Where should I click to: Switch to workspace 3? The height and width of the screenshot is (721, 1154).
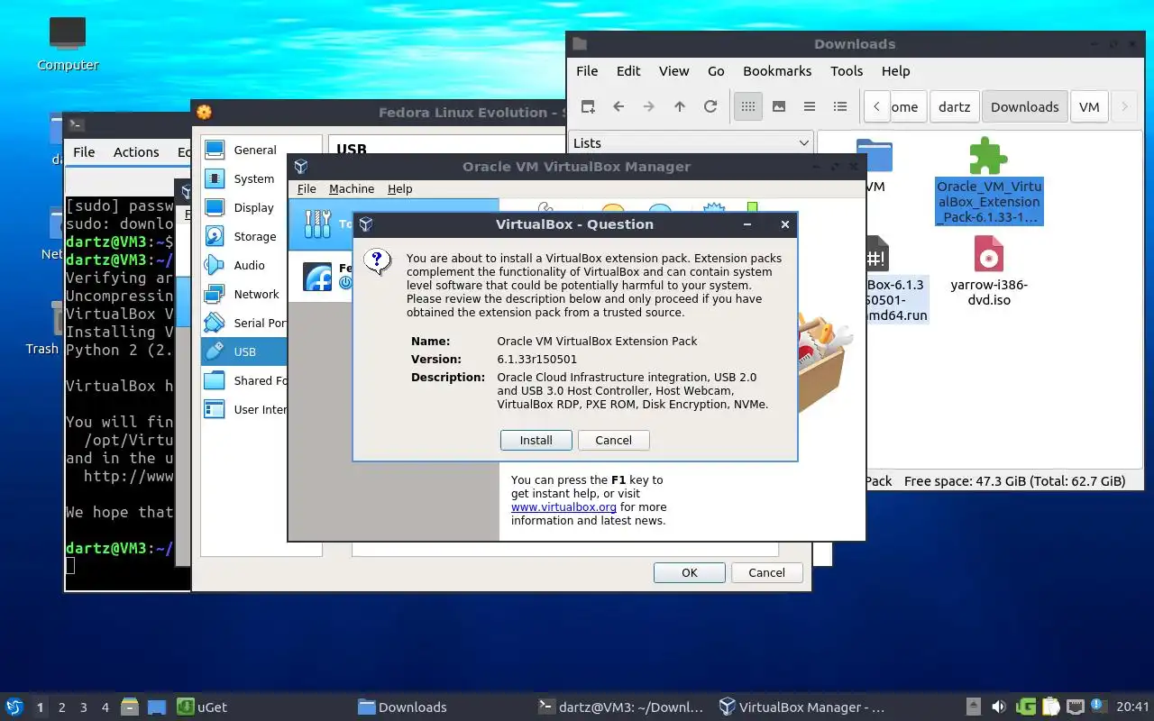[x=84, y=707]
